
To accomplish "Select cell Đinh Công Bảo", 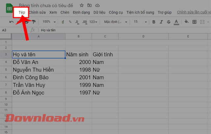I will tap(39, 78).
